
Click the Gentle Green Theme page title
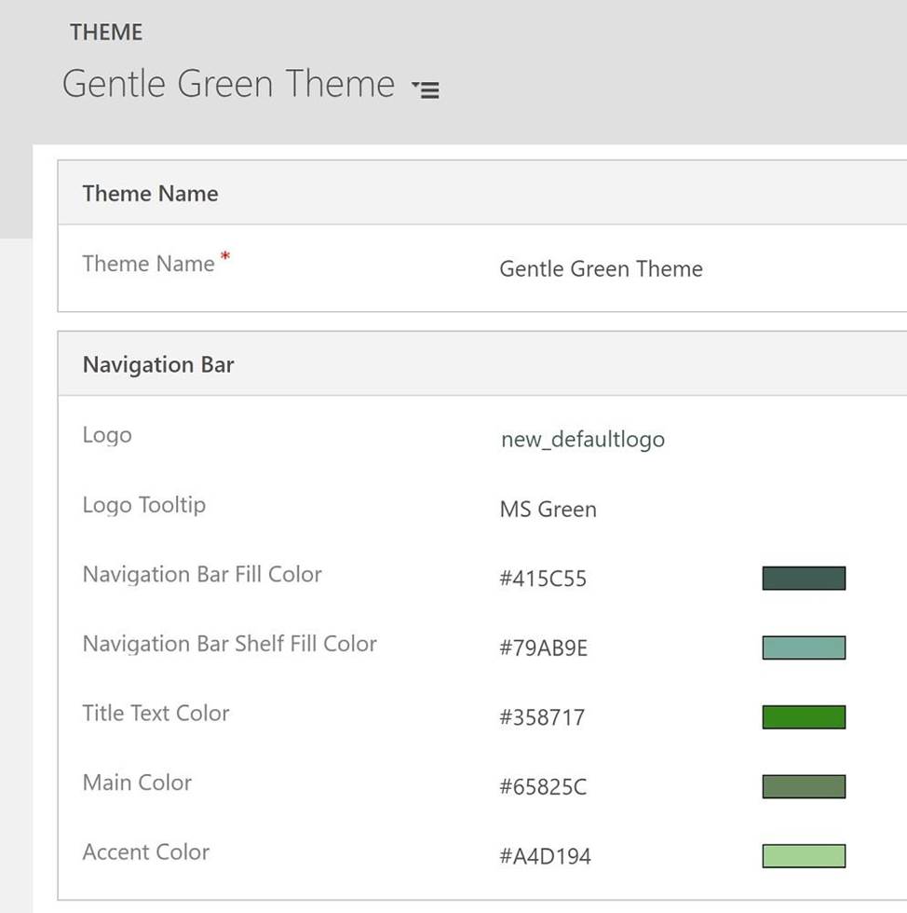coord(228,84)
